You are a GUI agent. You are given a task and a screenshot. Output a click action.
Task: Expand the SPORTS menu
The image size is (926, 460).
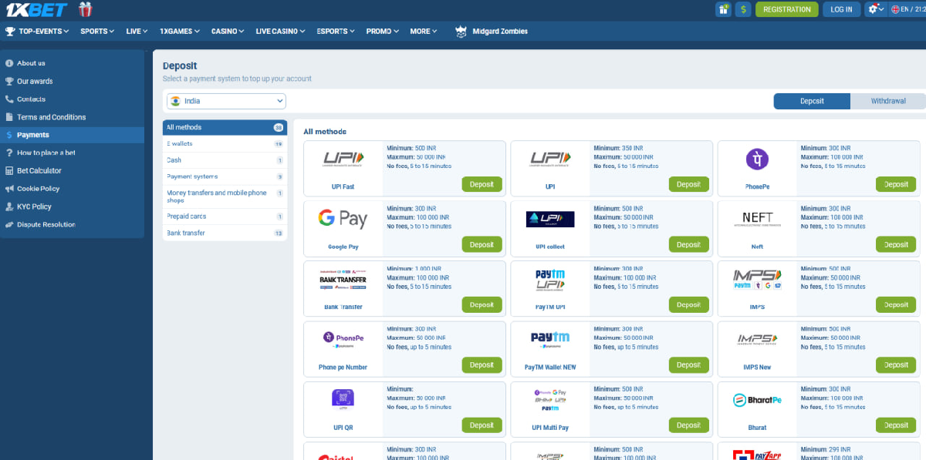[97, 32]
